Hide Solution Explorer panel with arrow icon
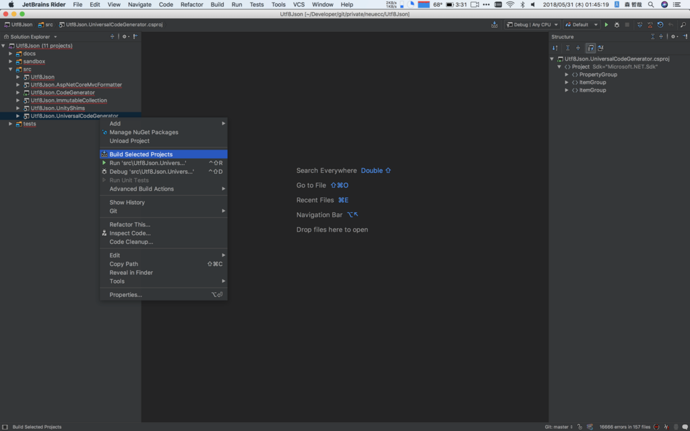690x431 pixels. pyautogui.click(x=135, y=36)
